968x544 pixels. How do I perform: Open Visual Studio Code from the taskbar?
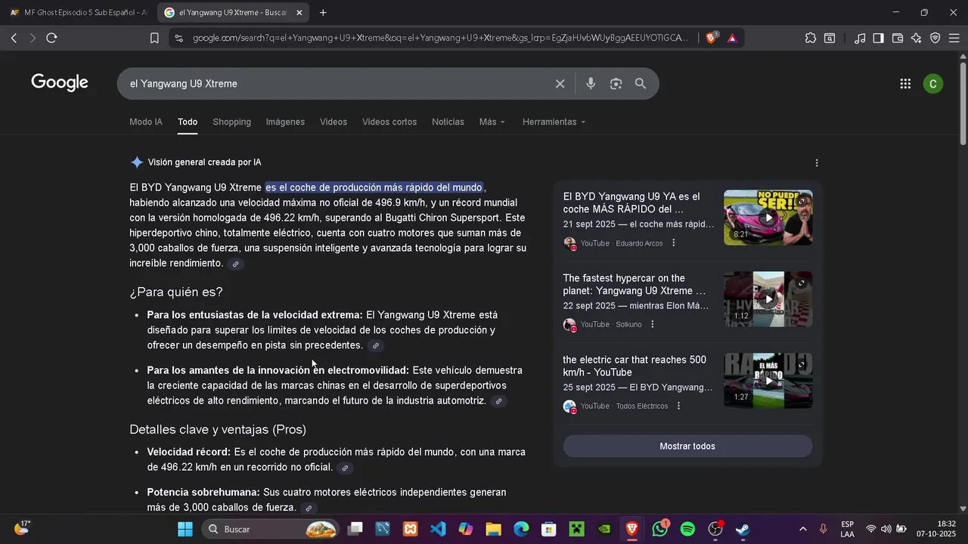[438, 529]
